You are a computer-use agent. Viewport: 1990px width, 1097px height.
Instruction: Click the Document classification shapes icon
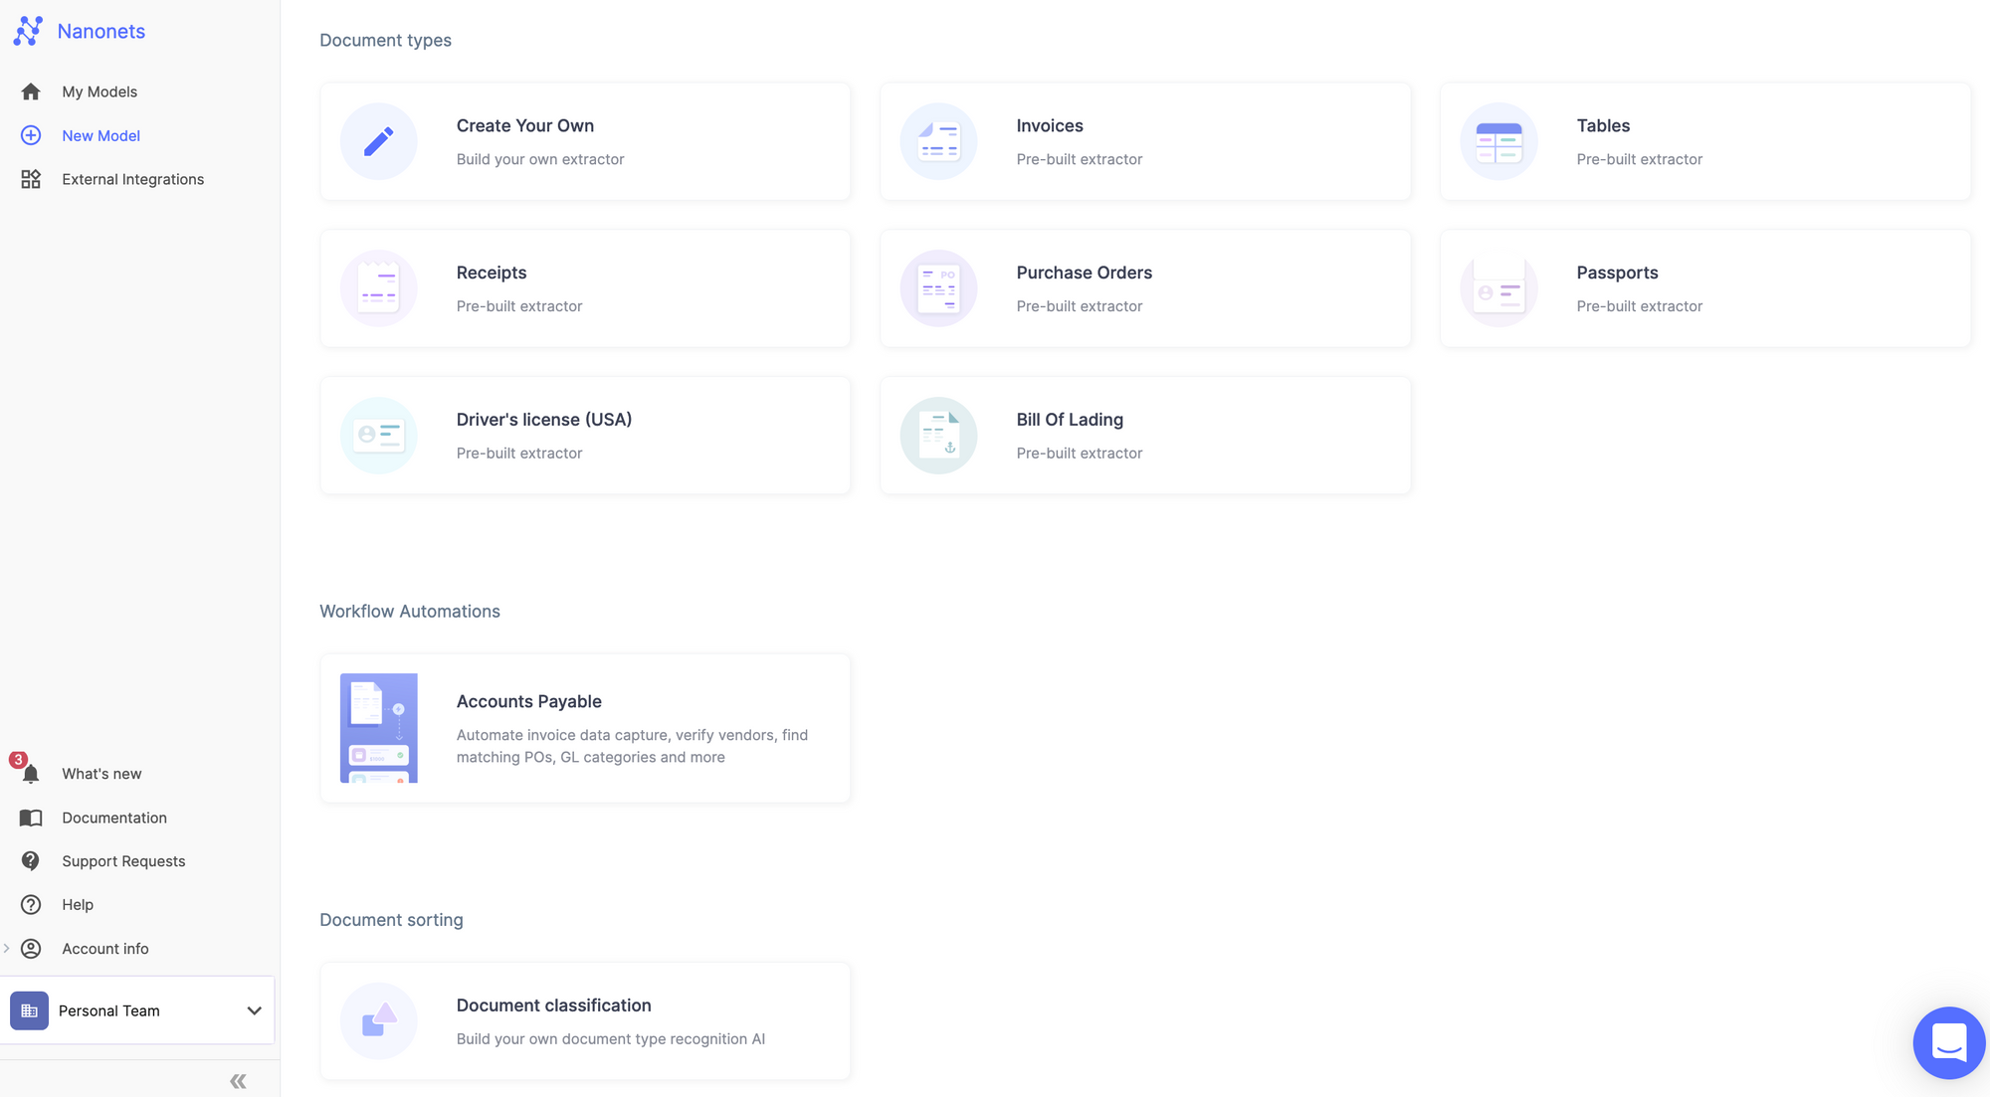tap(378, 1020)
